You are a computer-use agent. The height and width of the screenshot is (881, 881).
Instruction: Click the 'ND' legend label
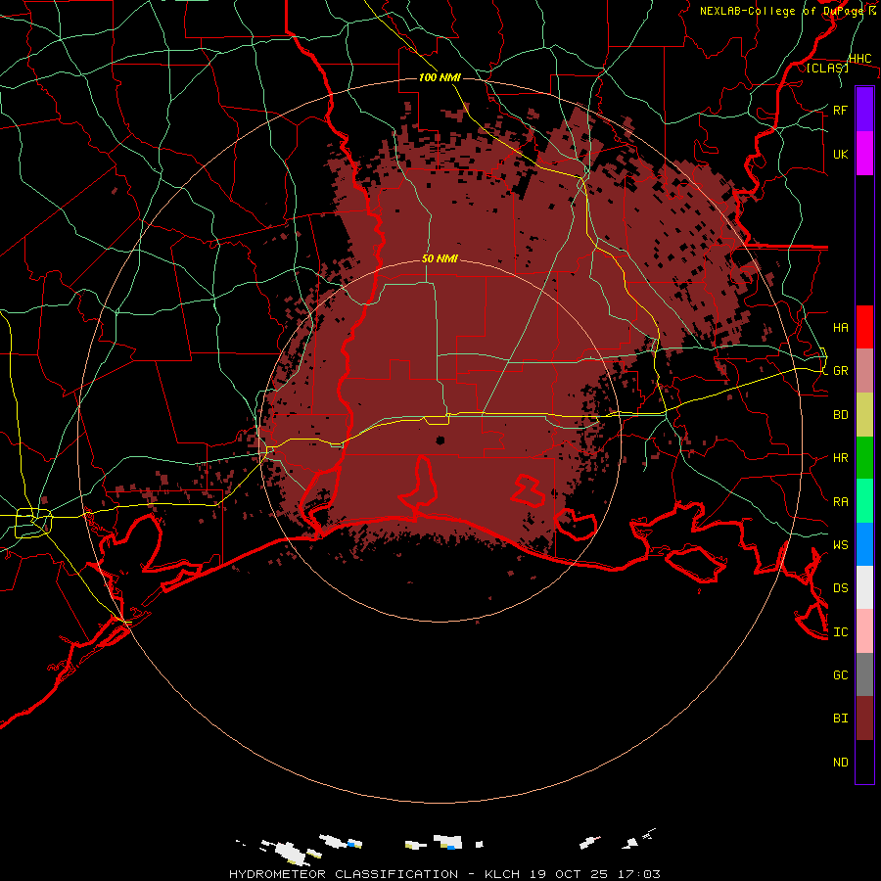pos(840,763)
